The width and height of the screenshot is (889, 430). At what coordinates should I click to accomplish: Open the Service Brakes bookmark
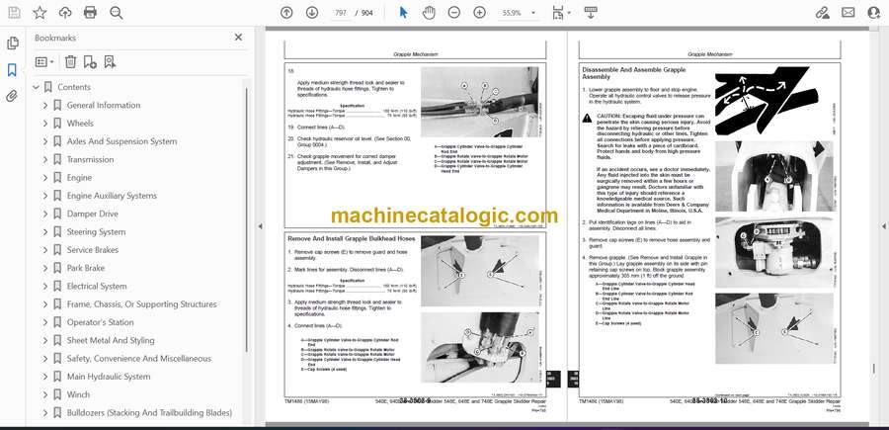93,250
